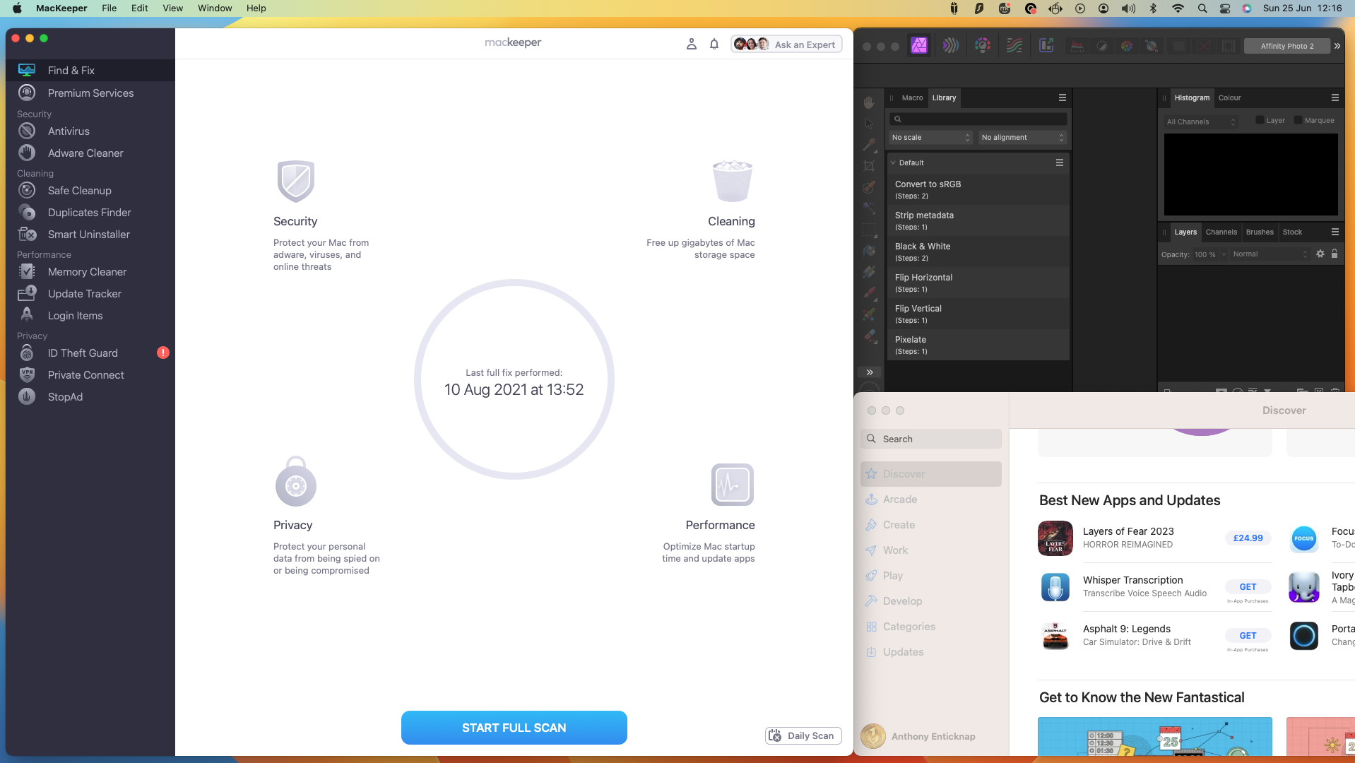The height and width of the screenshot is (763, 1355).
Task: Get Whisper Transcription in App Store
Action: pos(1248,587)
